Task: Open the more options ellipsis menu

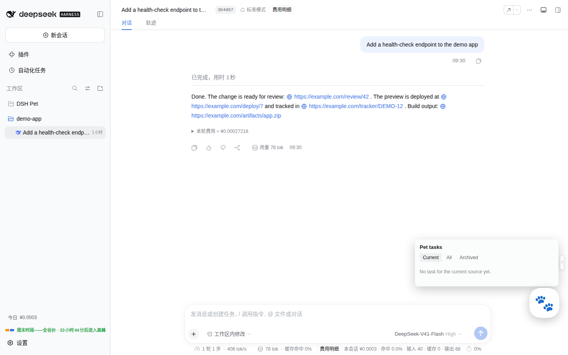Action: tap(530, 10)
